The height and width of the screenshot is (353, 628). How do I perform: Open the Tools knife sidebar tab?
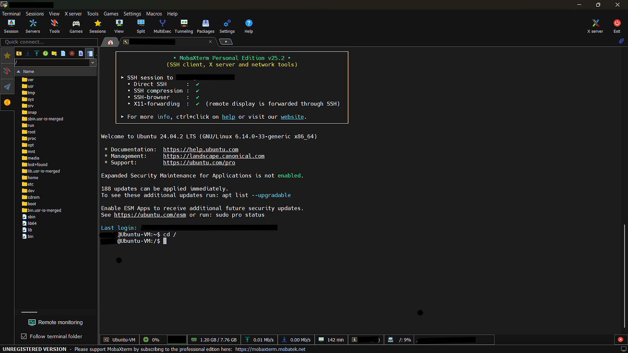(7, 71)
